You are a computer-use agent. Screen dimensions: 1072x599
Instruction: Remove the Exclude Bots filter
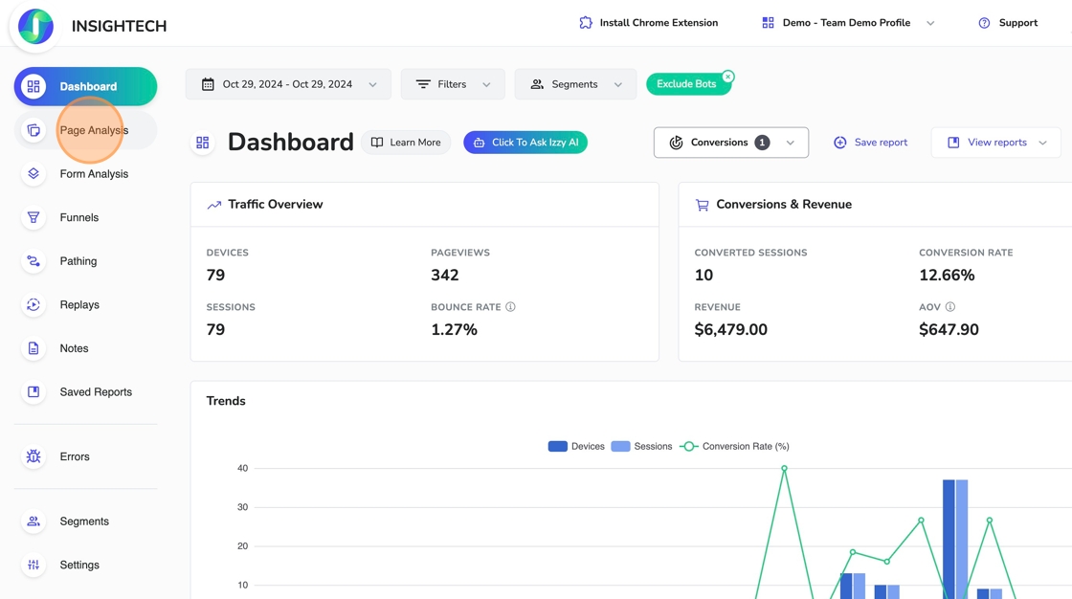tap(728, 77)
